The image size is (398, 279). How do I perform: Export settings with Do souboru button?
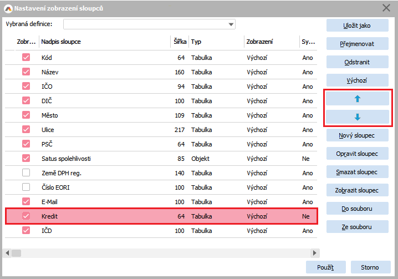[357, 209]
